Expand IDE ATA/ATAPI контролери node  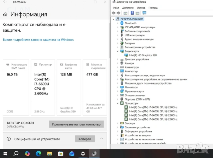117,27
